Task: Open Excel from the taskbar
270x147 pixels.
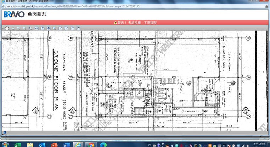Action: pyautogui.click(x=18, y=145)
